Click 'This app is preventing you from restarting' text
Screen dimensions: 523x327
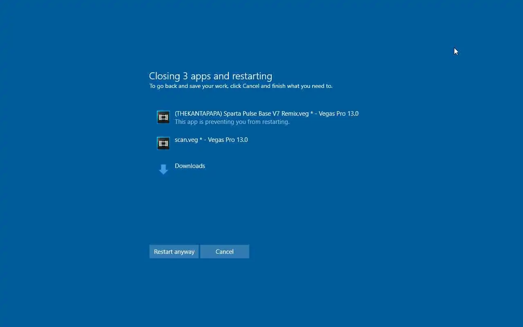tap(232, 122)
